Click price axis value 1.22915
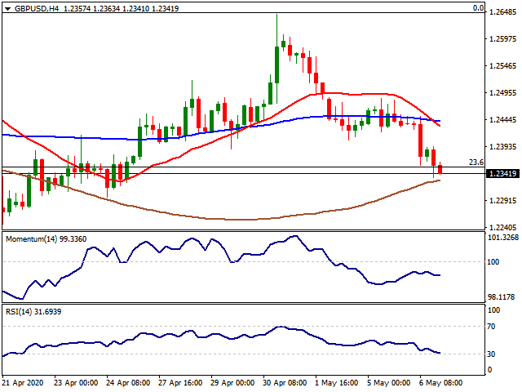The height and width of the screenshot is (392, 522). [x=502, y=200]
